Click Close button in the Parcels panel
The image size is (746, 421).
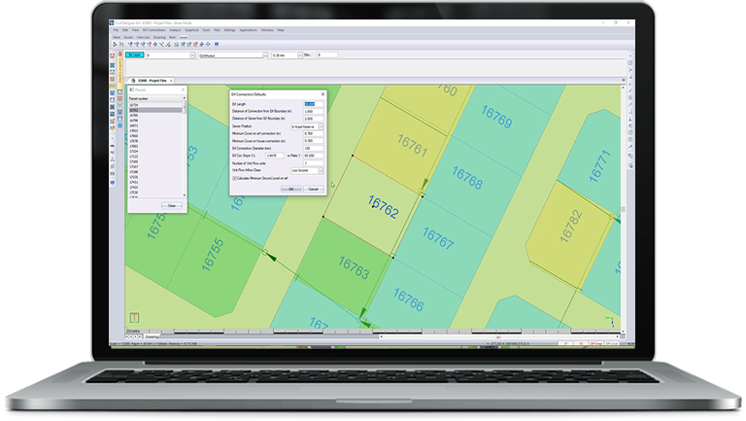(x=172, y=205)
